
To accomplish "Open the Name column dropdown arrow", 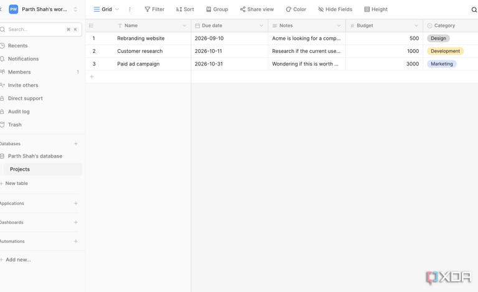I will [184, 26].
